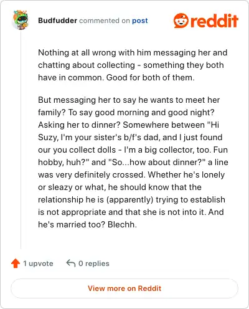Select the '0 replies' count label

point(94,264)
